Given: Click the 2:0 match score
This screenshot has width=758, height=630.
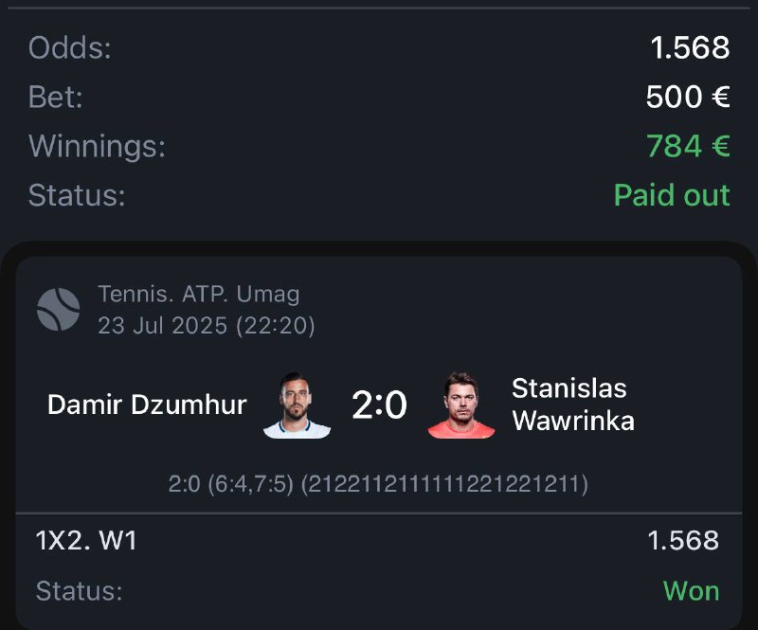Looking at the screenshot, I should [x=379, y=406].
